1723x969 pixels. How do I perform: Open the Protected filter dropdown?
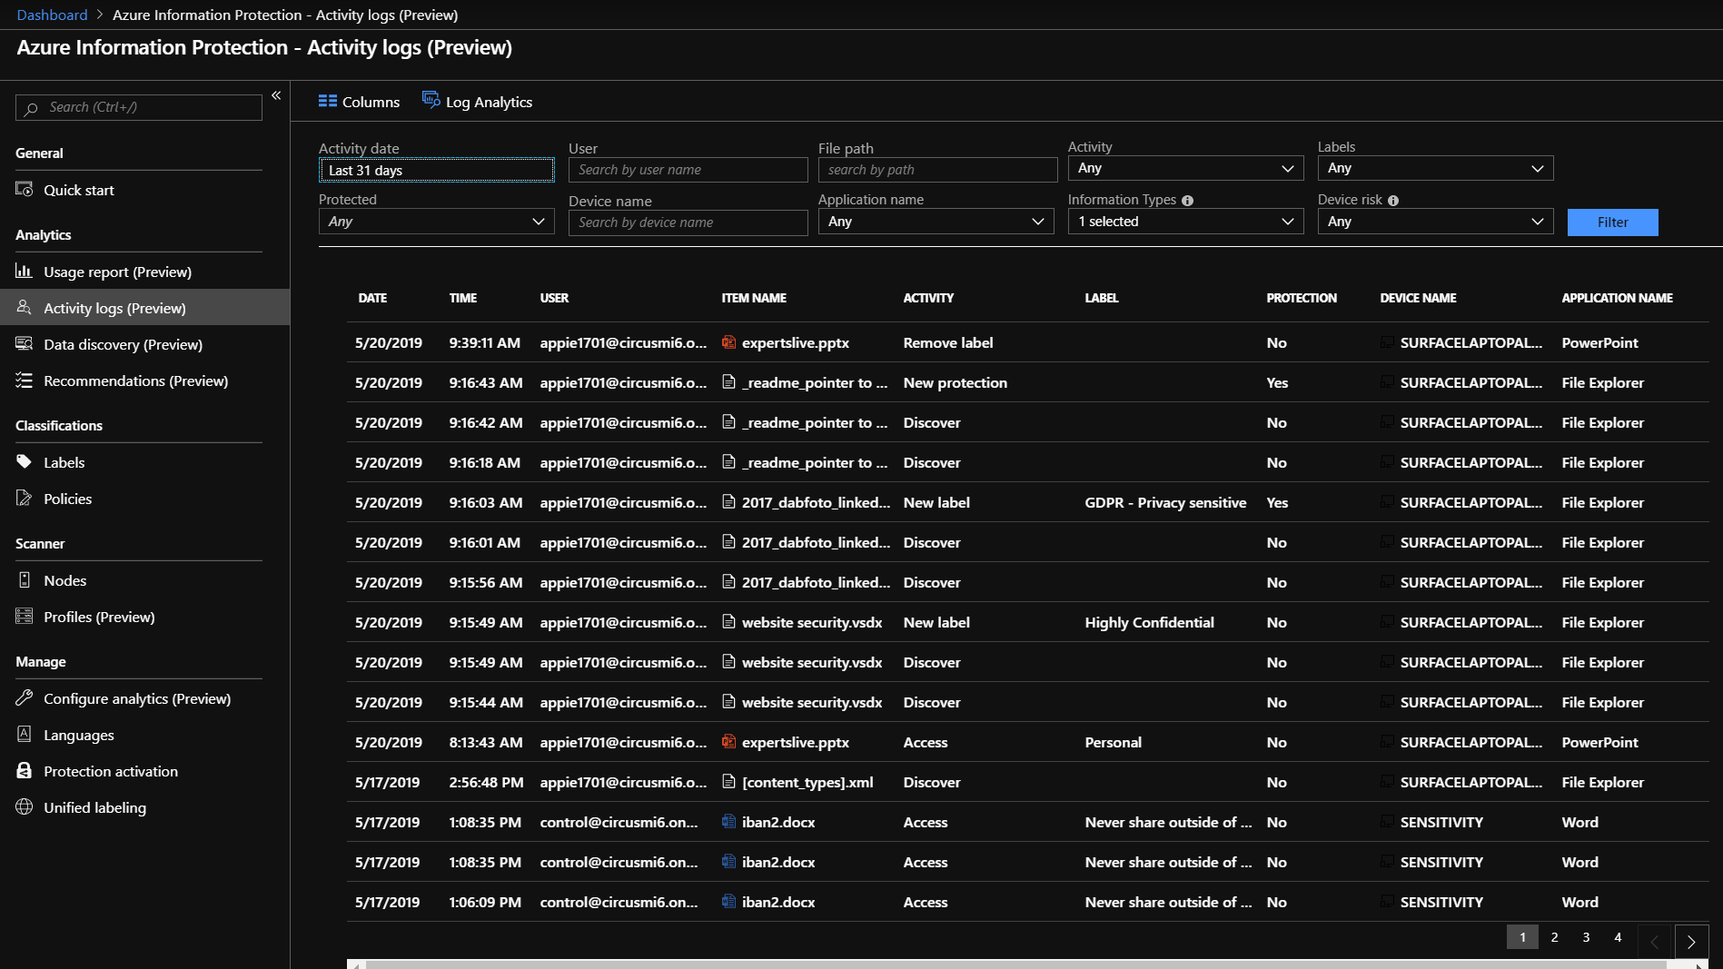pyautogui.click(x=436, y=222)
